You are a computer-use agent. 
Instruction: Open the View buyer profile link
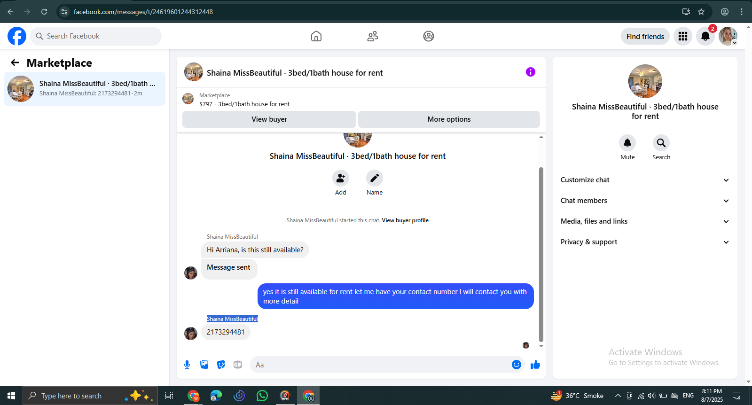[x=405, y=220]
